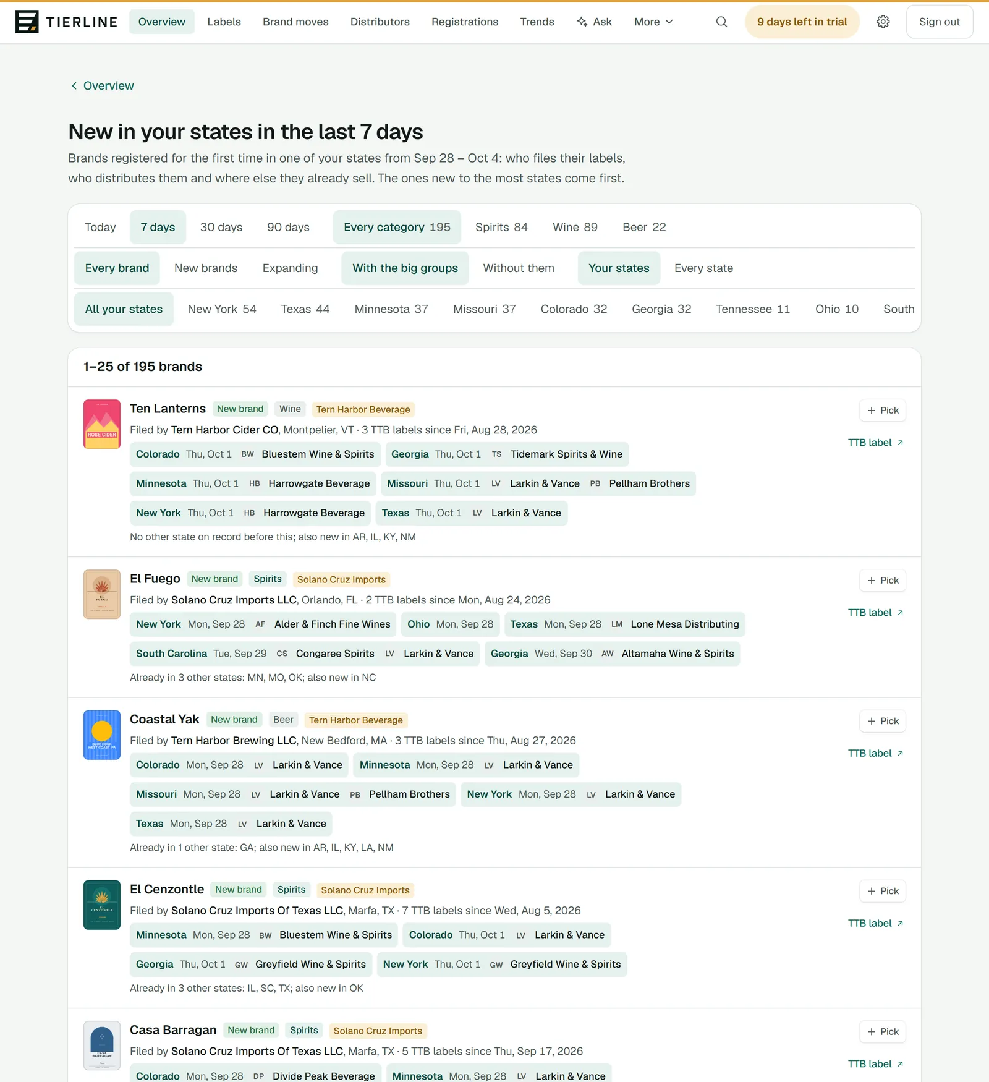Image resolution: width=989 pixels, height=1082 pixels.
Task: Switch range to 30 days
Action: (x=221, y=227)
